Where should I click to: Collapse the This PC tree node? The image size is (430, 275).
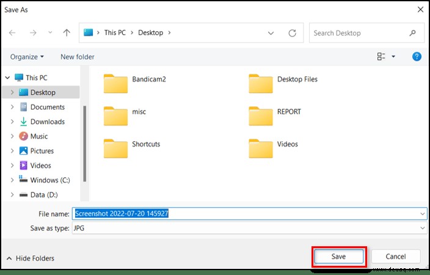[x=8, y=78]
